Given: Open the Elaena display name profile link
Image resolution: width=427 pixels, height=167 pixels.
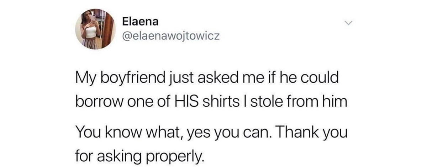Looking at the screenshot, I should click(x=140, y=22).
